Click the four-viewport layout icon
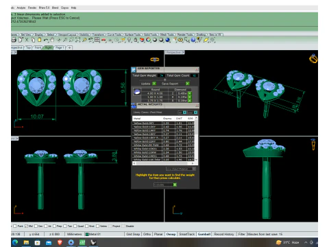Image resolution: width=329 pixels, height=247 pixels. (x=97, y=40)
